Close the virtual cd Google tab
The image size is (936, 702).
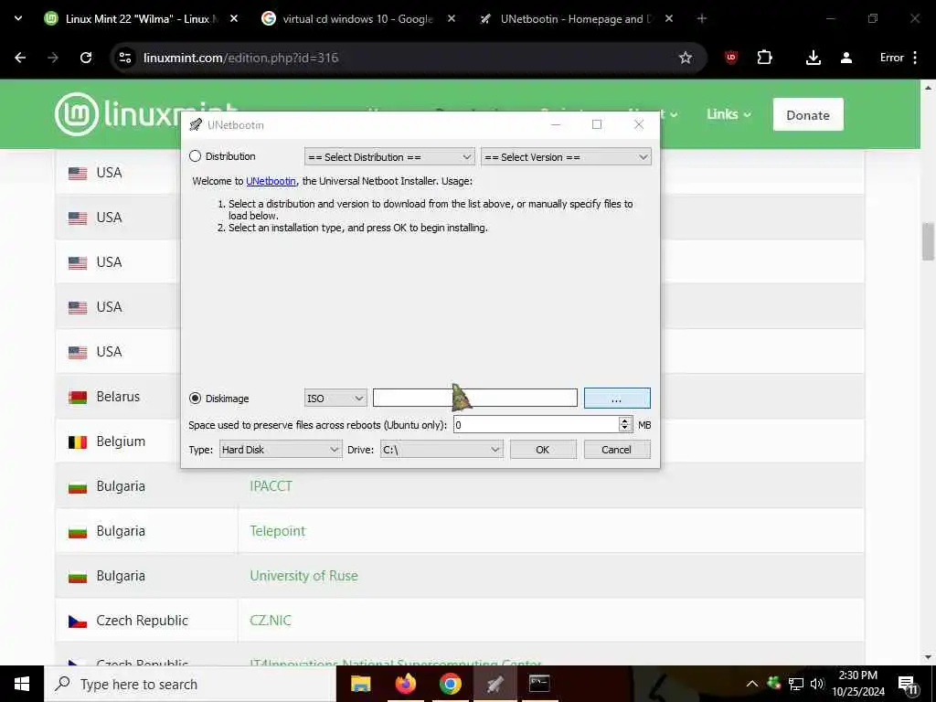(x=452, y=18)
